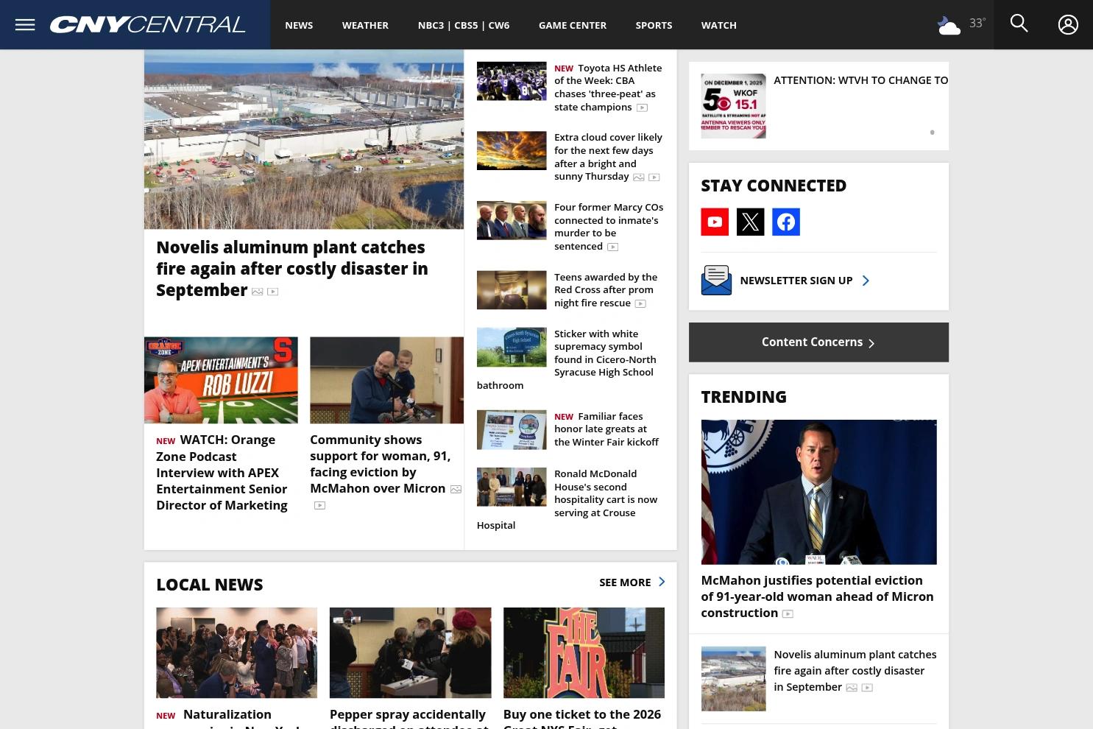Click video icon under McMahon eviction community story
The image size is (1093, 729).
click(319, 505)
